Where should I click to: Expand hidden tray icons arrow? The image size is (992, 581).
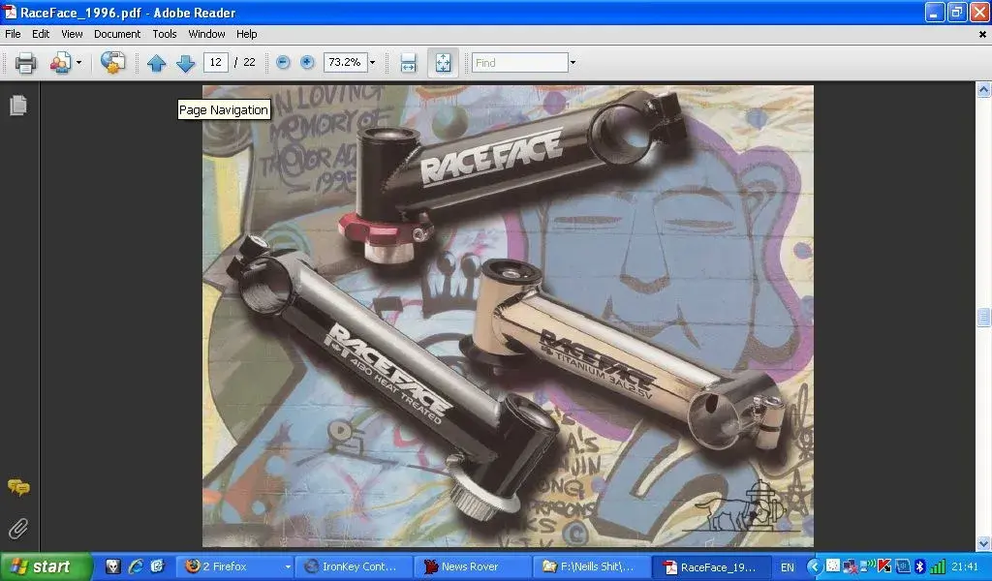[x=815, y=566]
